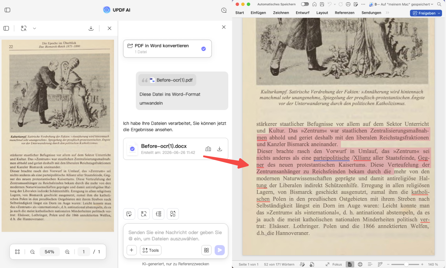The width and height of the screenshot is (446, 268).
Task: Close the UPDF AI chat panel
Action: tap(224, 27)
